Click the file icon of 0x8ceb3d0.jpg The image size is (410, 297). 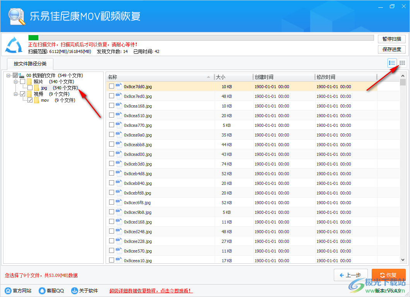[x=119, y=164]
